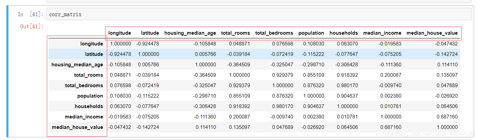Click the latitude row label
Image resolution: width=477 pixels, height=140 pixels.
[x=94, y=54]
